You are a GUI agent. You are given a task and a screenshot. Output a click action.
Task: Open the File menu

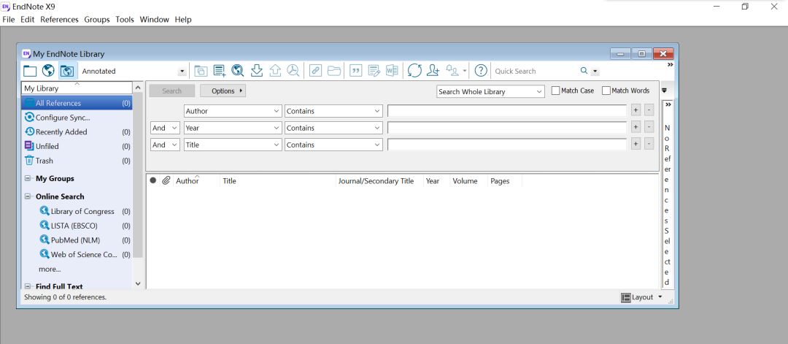[9, 20]
